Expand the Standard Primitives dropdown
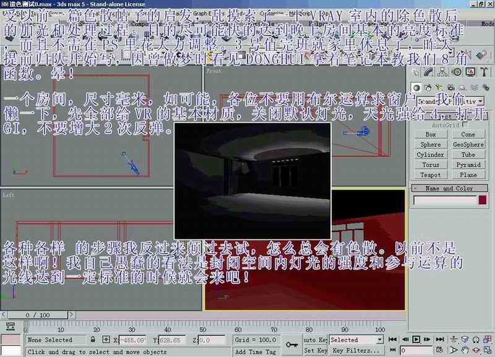The width and height of the screenshot is (495, 357). (480, 101)
